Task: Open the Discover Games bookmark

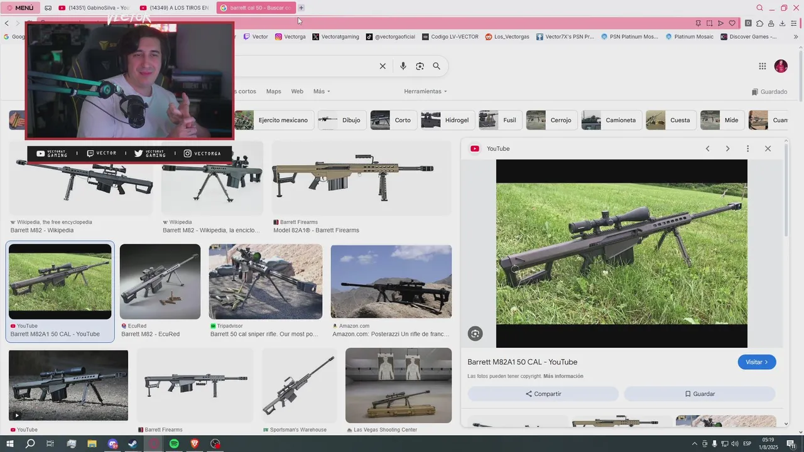Action: 749,36
